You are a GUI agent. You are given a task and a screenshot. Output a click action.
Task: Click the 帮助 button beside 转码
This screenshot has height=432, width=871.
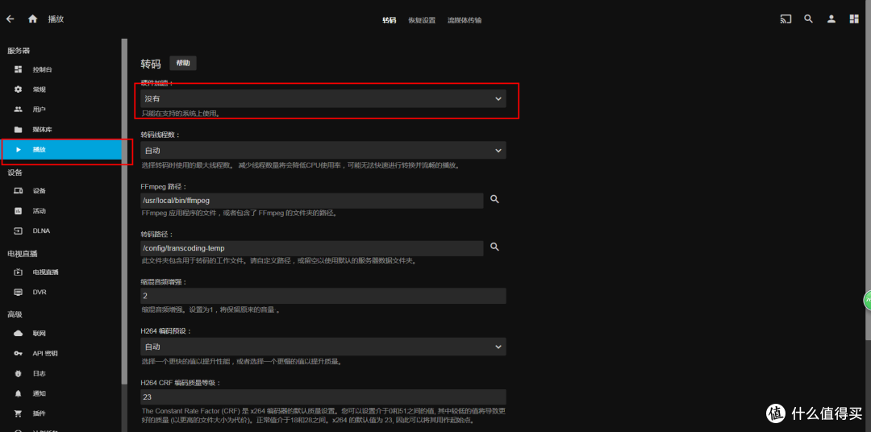pyautogui.click(x=184, y=63)
